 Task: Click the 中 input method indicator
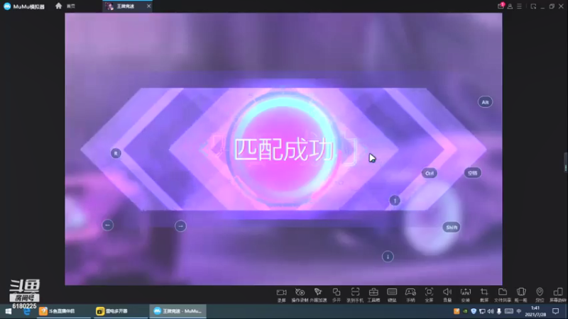coord(519,311)
